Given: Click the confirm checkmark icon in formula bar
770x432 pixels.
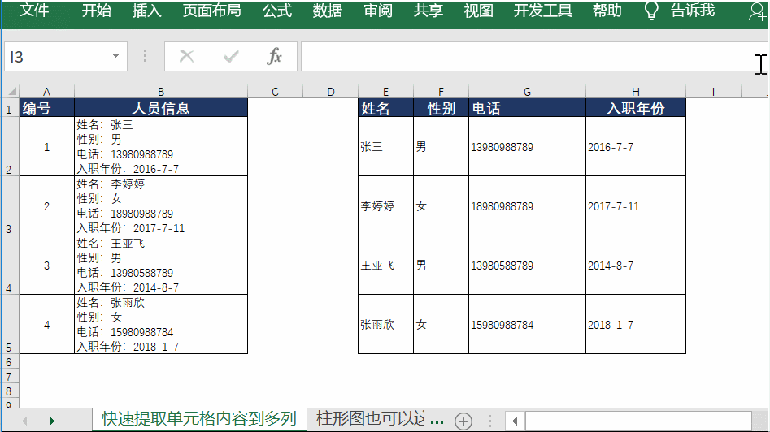Looking at the screenshot, I should click(x=231, y=57).
